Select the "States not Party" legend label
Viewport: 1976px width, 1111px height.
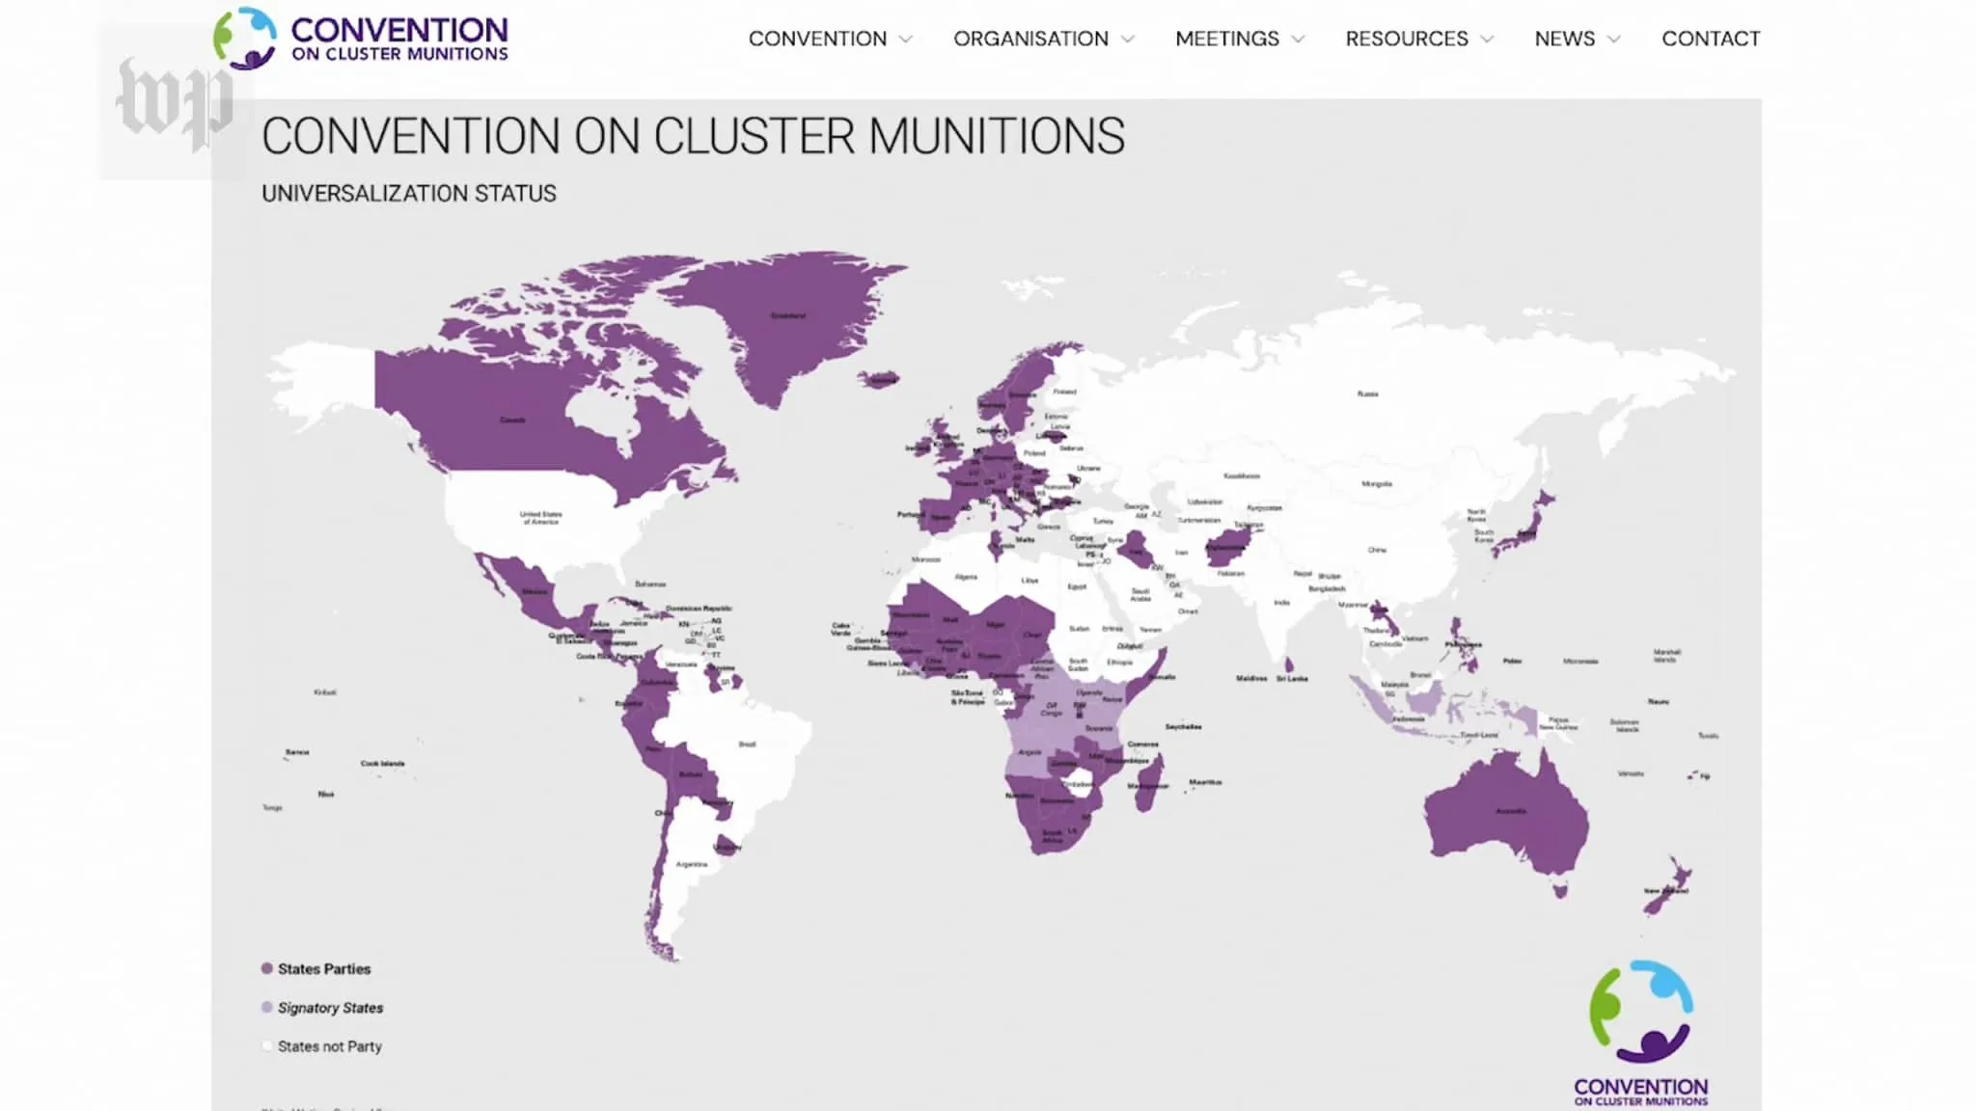330,1046
